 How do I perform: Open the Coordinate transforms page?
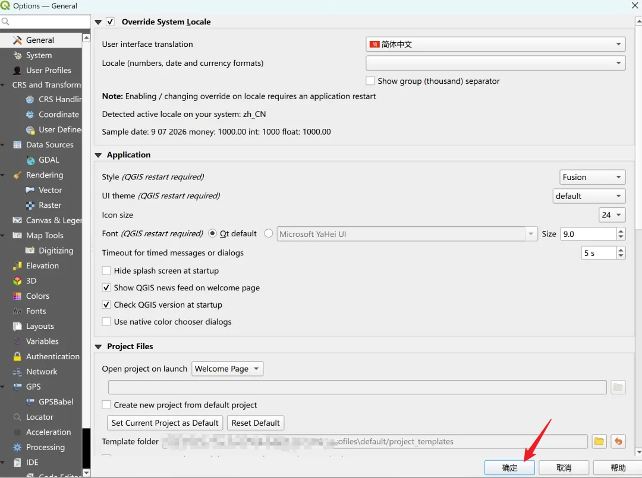[x=58, y=115]
